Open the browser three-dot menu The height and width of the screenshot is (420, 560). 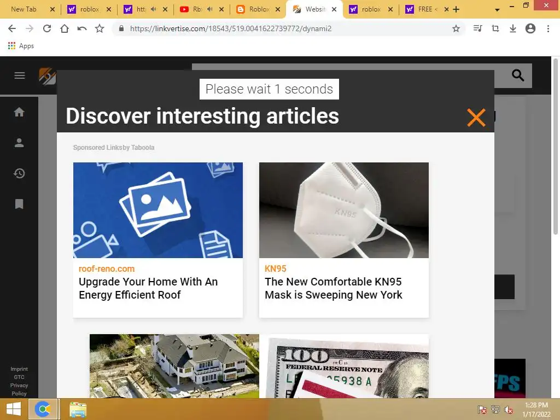pos(548,28)
